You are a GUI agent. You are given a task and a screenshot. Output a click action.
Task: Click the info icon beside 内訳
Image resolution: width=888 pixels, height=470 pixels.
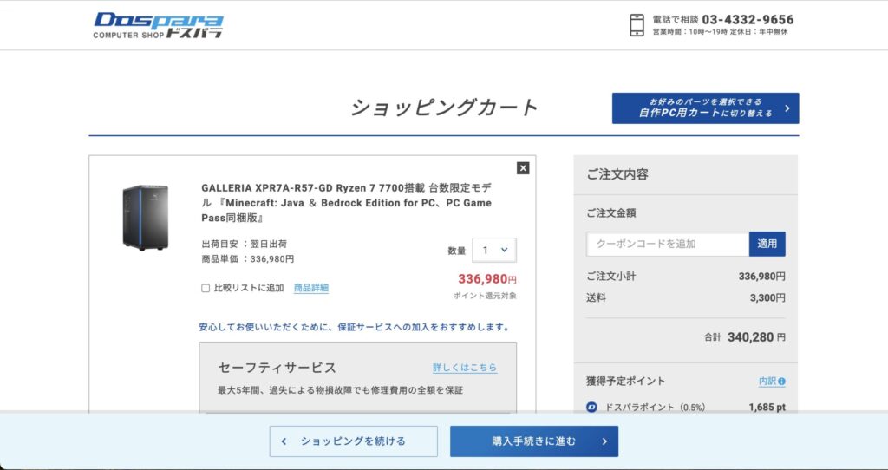(781, 382)
